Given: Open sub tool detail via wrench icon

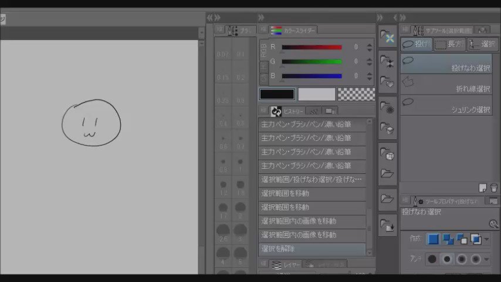Looking at the screenshot, I should [x=493, y=224].
